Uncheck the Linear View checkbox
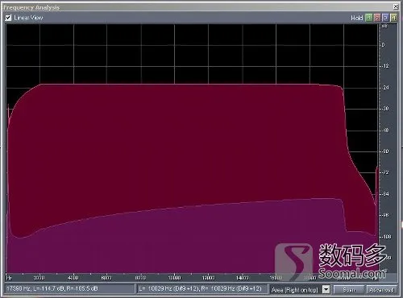 point(8,18)
